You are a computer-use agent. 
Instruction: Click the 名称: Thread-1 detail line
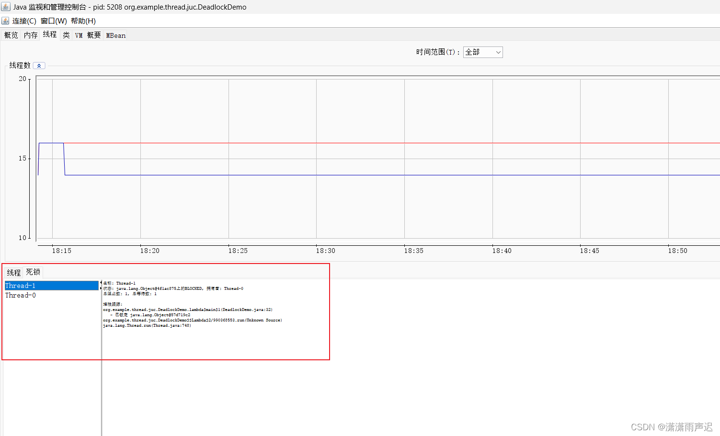(x=119, y=283)
